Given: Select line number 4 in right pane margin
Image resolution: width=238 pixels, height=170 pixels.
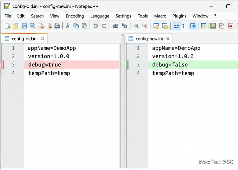Looking at the screenshot, I should pyautogui.click(x=138, y=73).
